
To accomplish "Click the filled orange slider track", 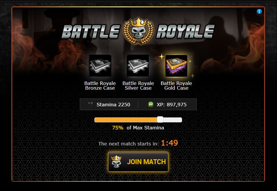I will [x=126, y=120].
